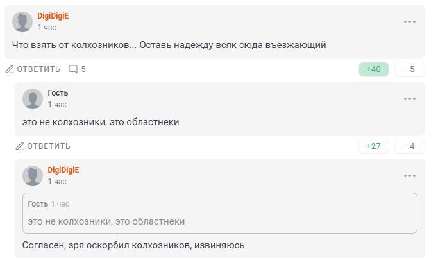Downvote the first comment with −5

point(409,69)
